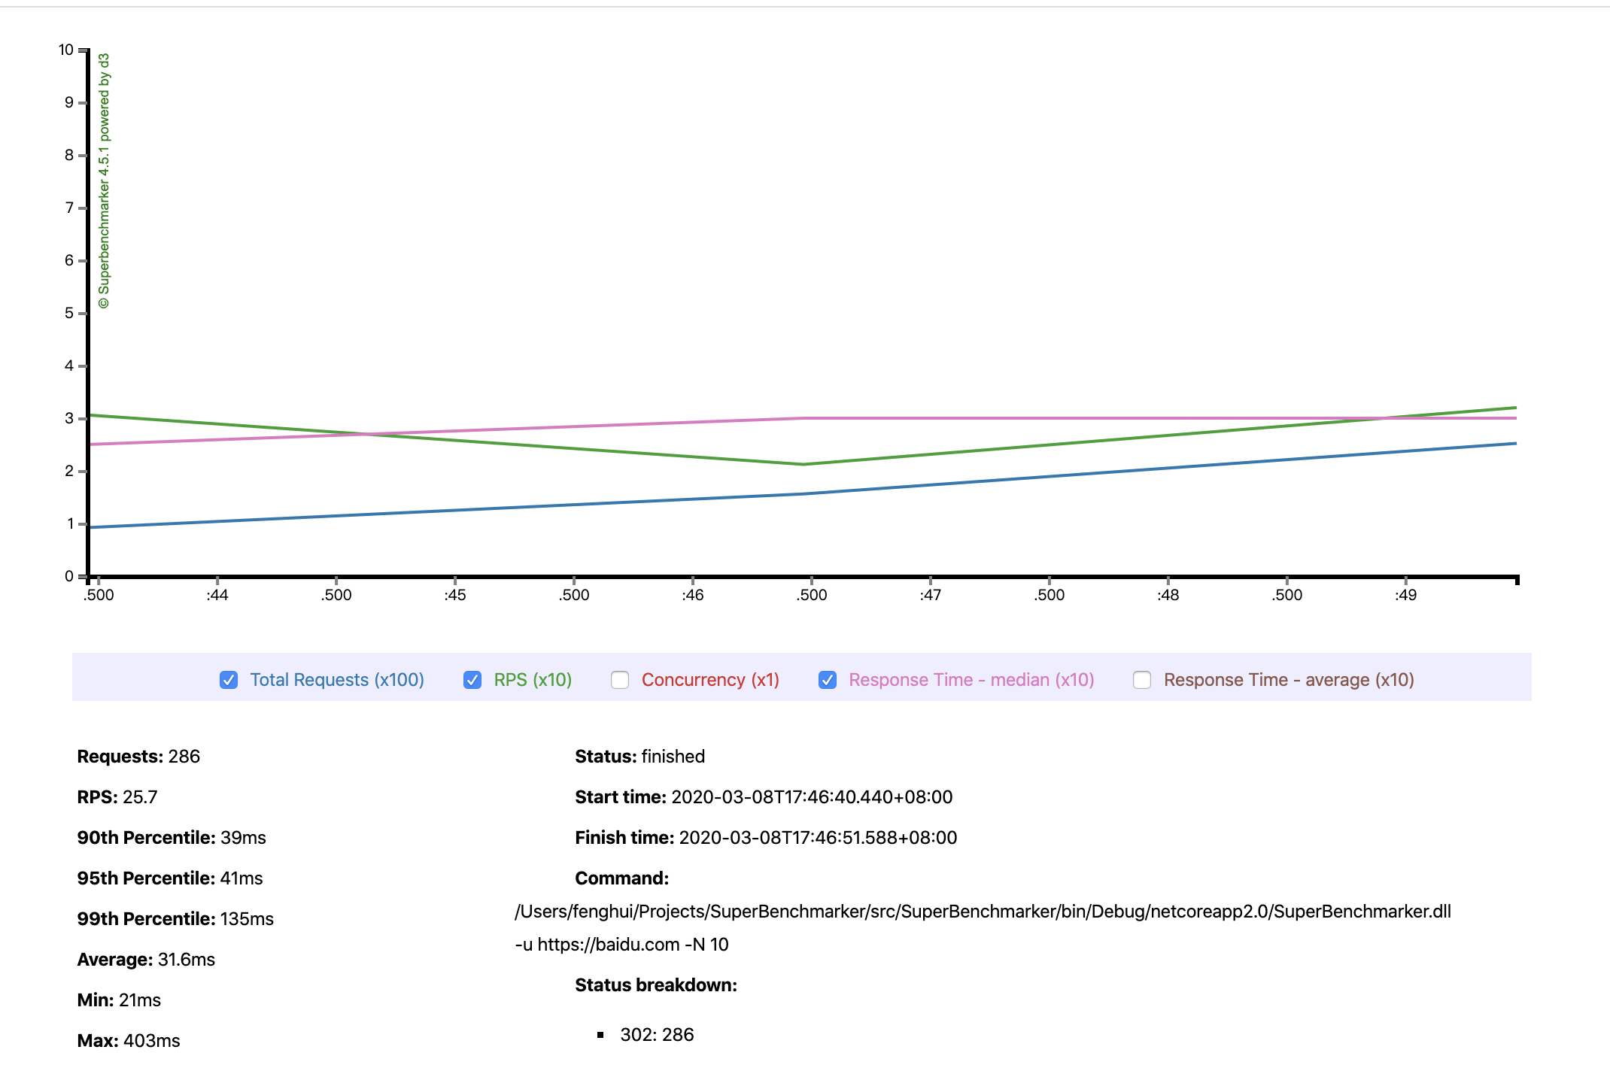Click Response Time - median (x10) label

coord(971,680)
